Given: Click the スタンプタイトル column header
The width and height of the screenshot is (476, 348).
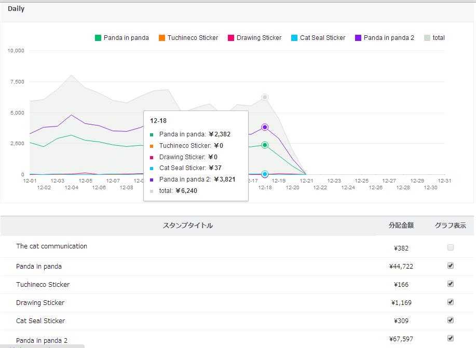Looking at the screenshot, I should point(187,226).
